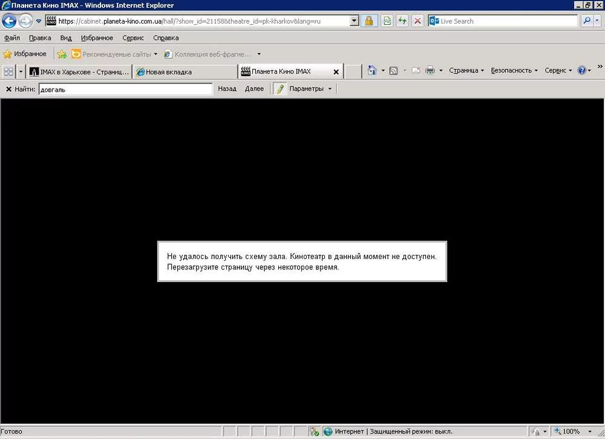
Task: Click the Stop loading red X
Action: pos(417,21)
